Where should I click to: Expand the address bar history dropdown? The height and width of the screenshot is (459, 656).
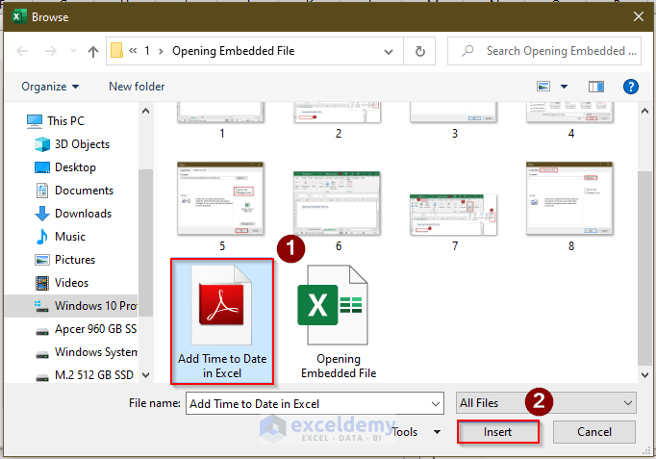389,51
